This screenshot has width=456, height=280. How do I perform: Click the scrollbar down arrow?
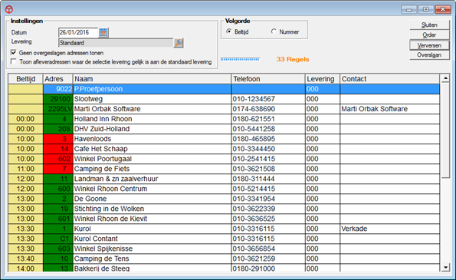click(445, 268)
